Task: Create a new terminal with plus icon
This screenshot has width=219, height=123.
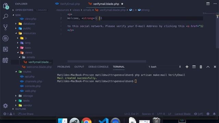Action: 187,67
